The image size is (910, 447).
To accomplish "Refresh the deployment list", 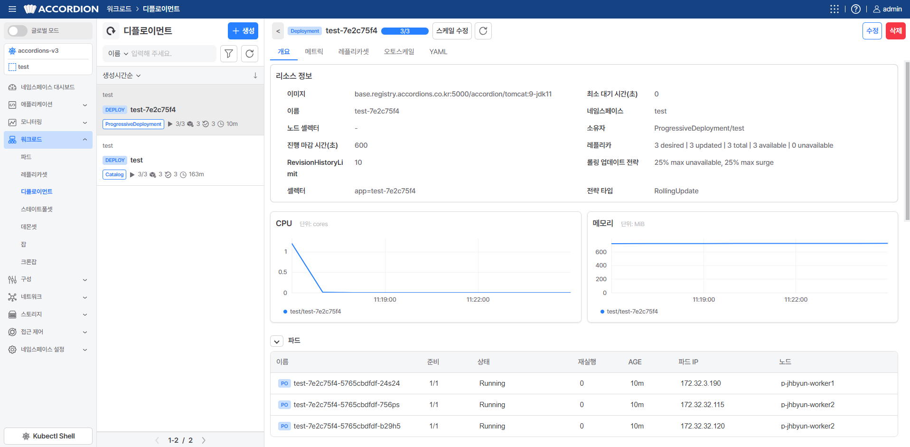I will click(250, 54).
